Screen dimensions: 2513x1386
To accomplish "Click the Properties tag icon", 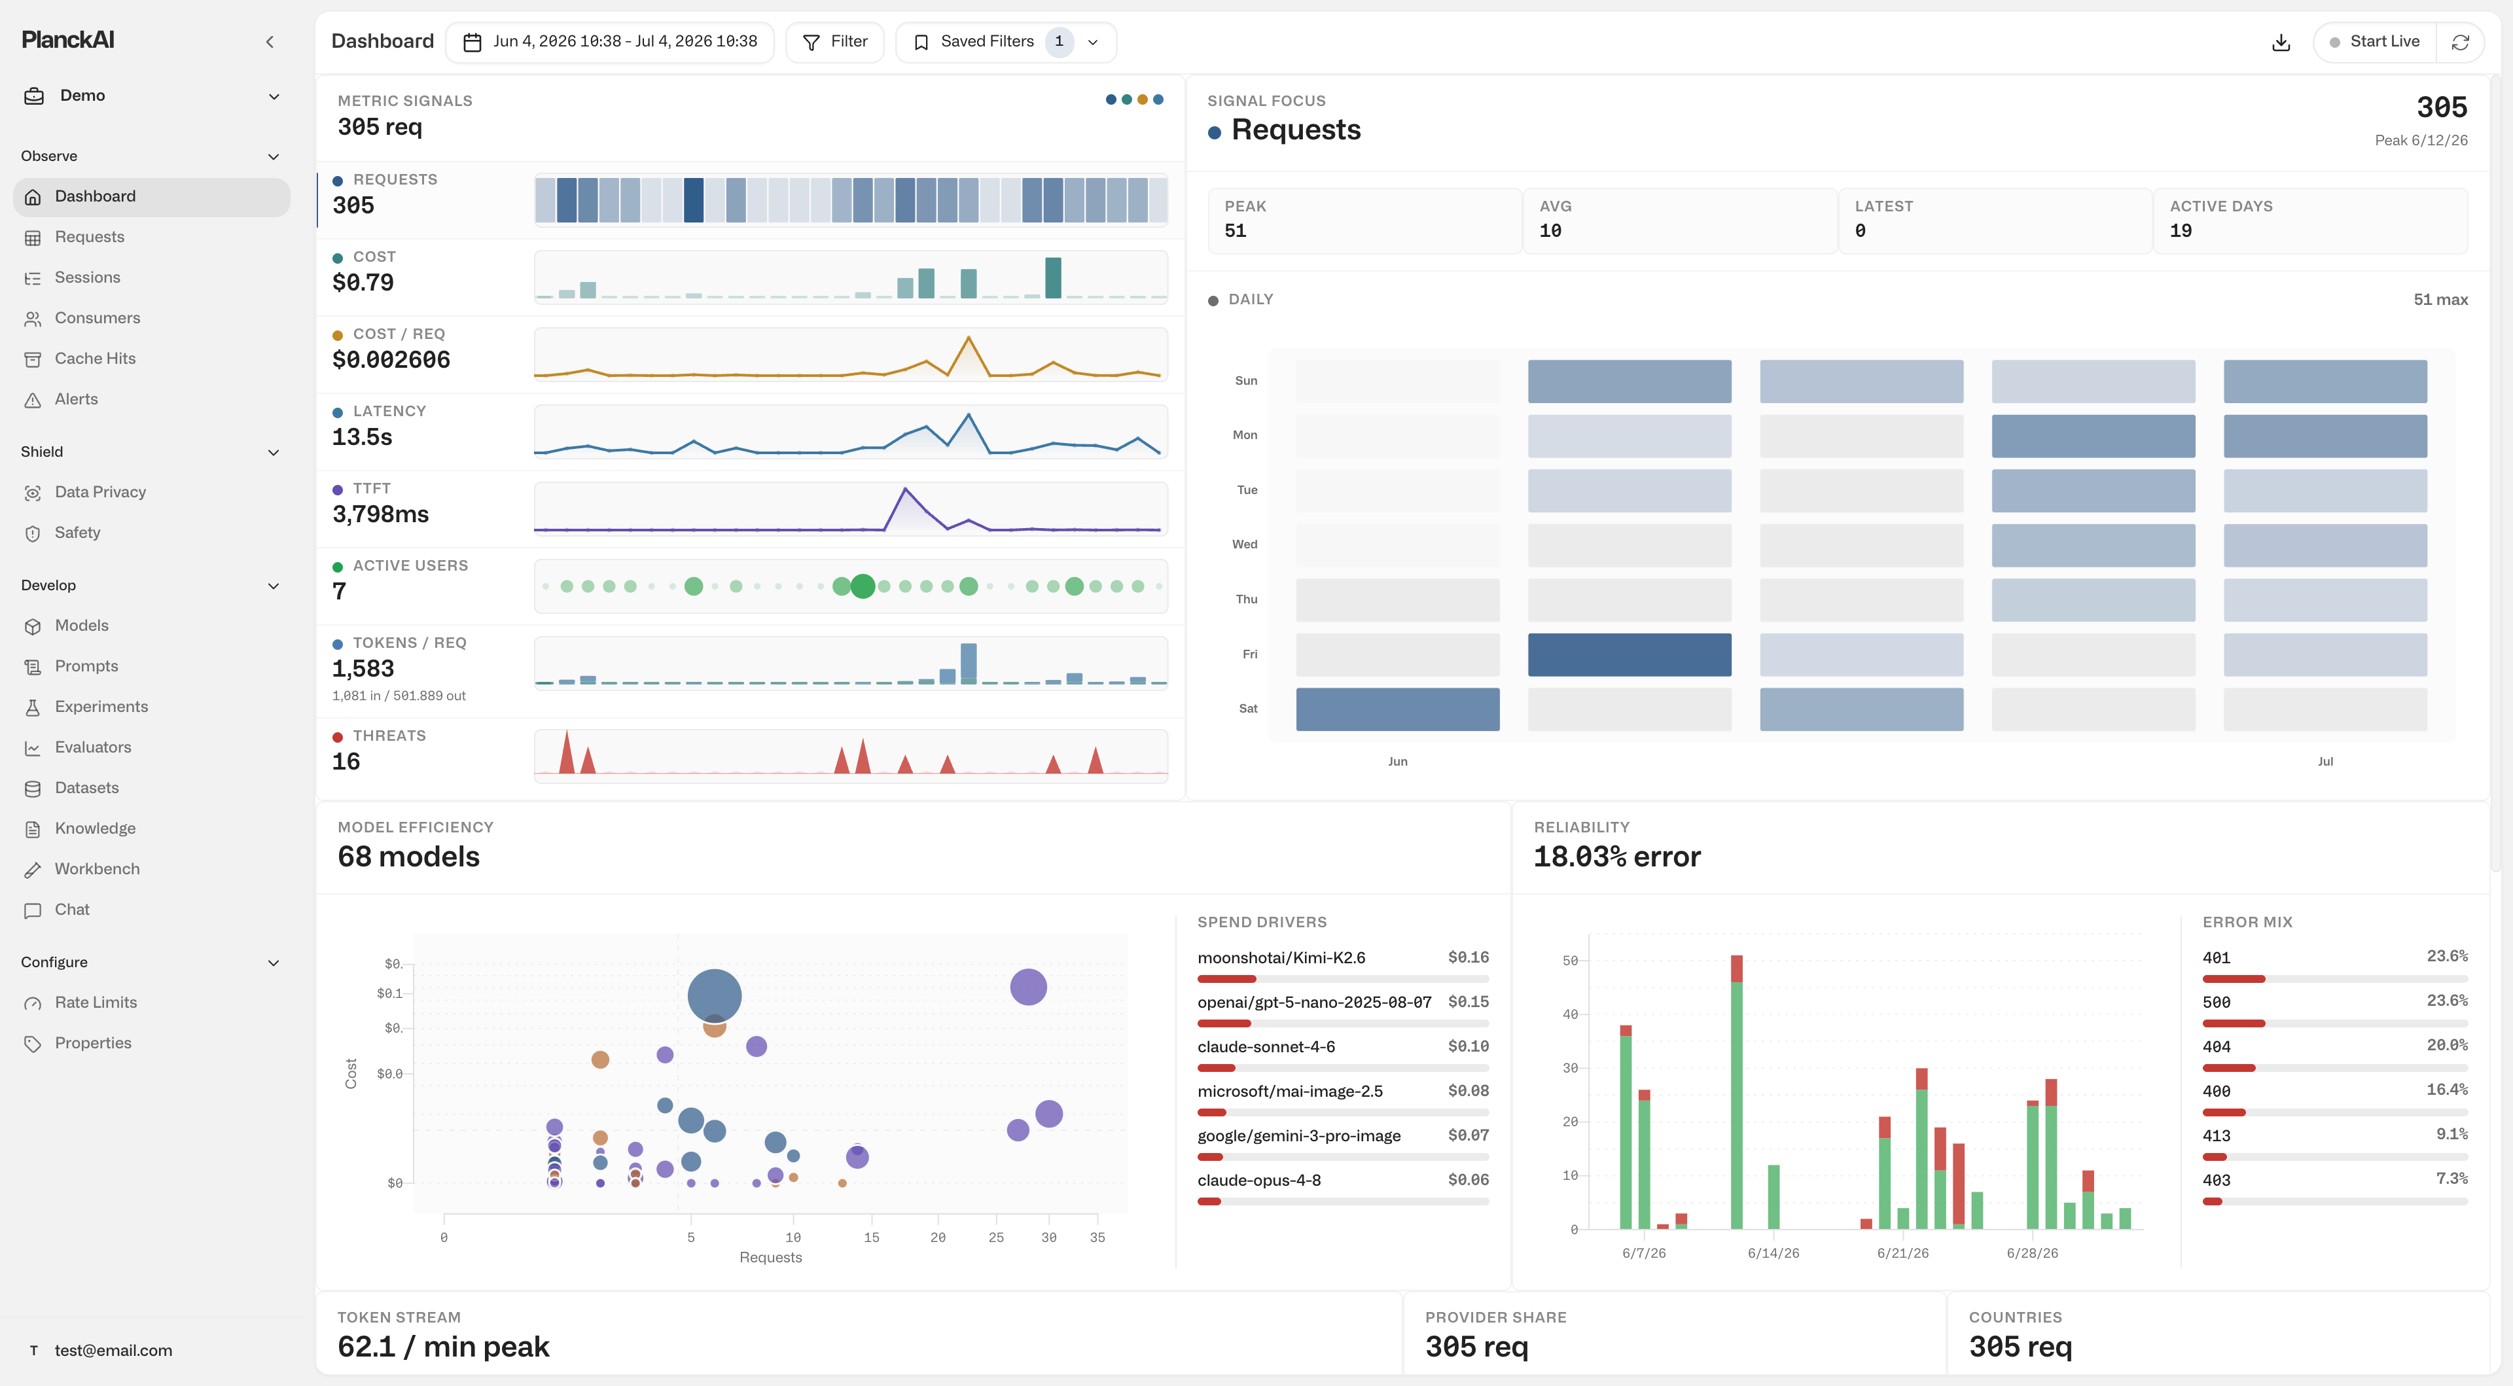I will (x=33, y=1044).
